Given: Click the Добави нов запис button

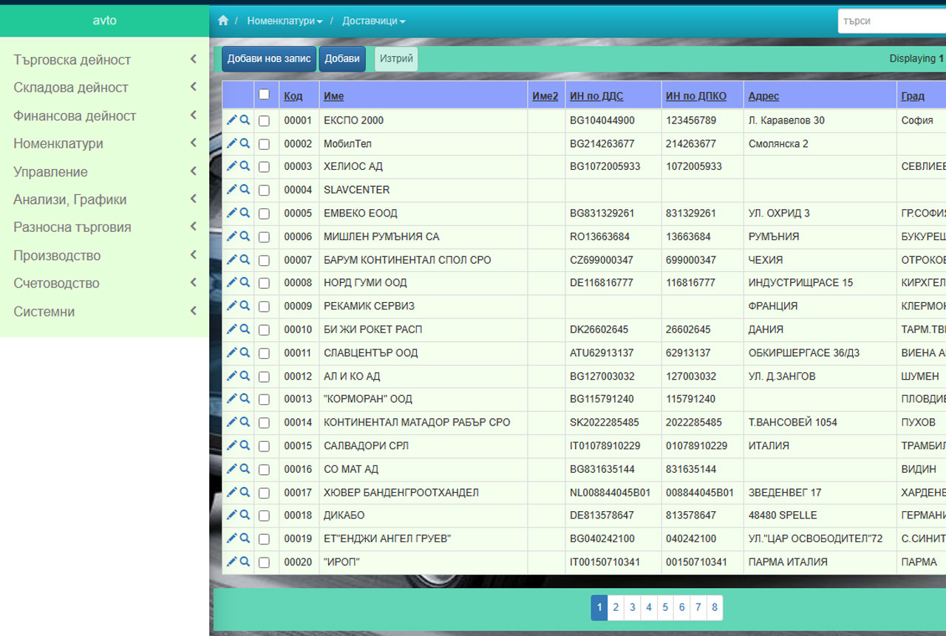Looking at the screenshot, I should click(x=269, y=59).
